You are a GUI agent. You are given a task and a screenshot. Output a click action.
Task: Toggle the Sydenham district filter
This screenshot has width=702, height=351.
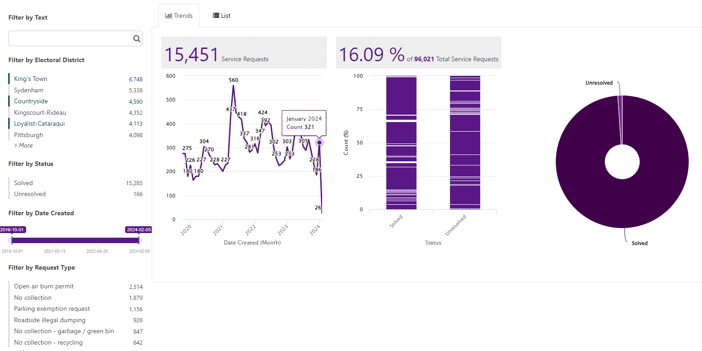tap(29, 90)
